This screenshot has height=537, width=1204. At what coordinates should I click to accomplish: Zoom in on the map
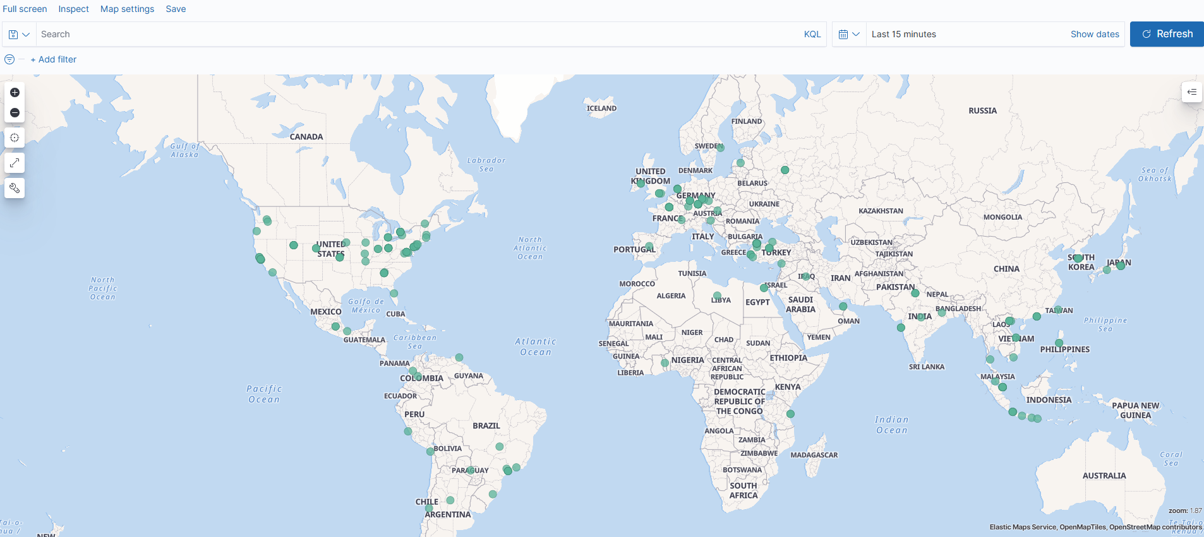(15, 92)
